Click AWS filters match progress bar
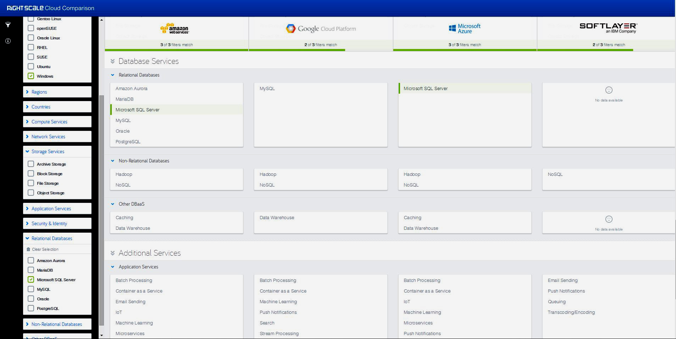The image size is (676, 339). click(x=177, y=50)
